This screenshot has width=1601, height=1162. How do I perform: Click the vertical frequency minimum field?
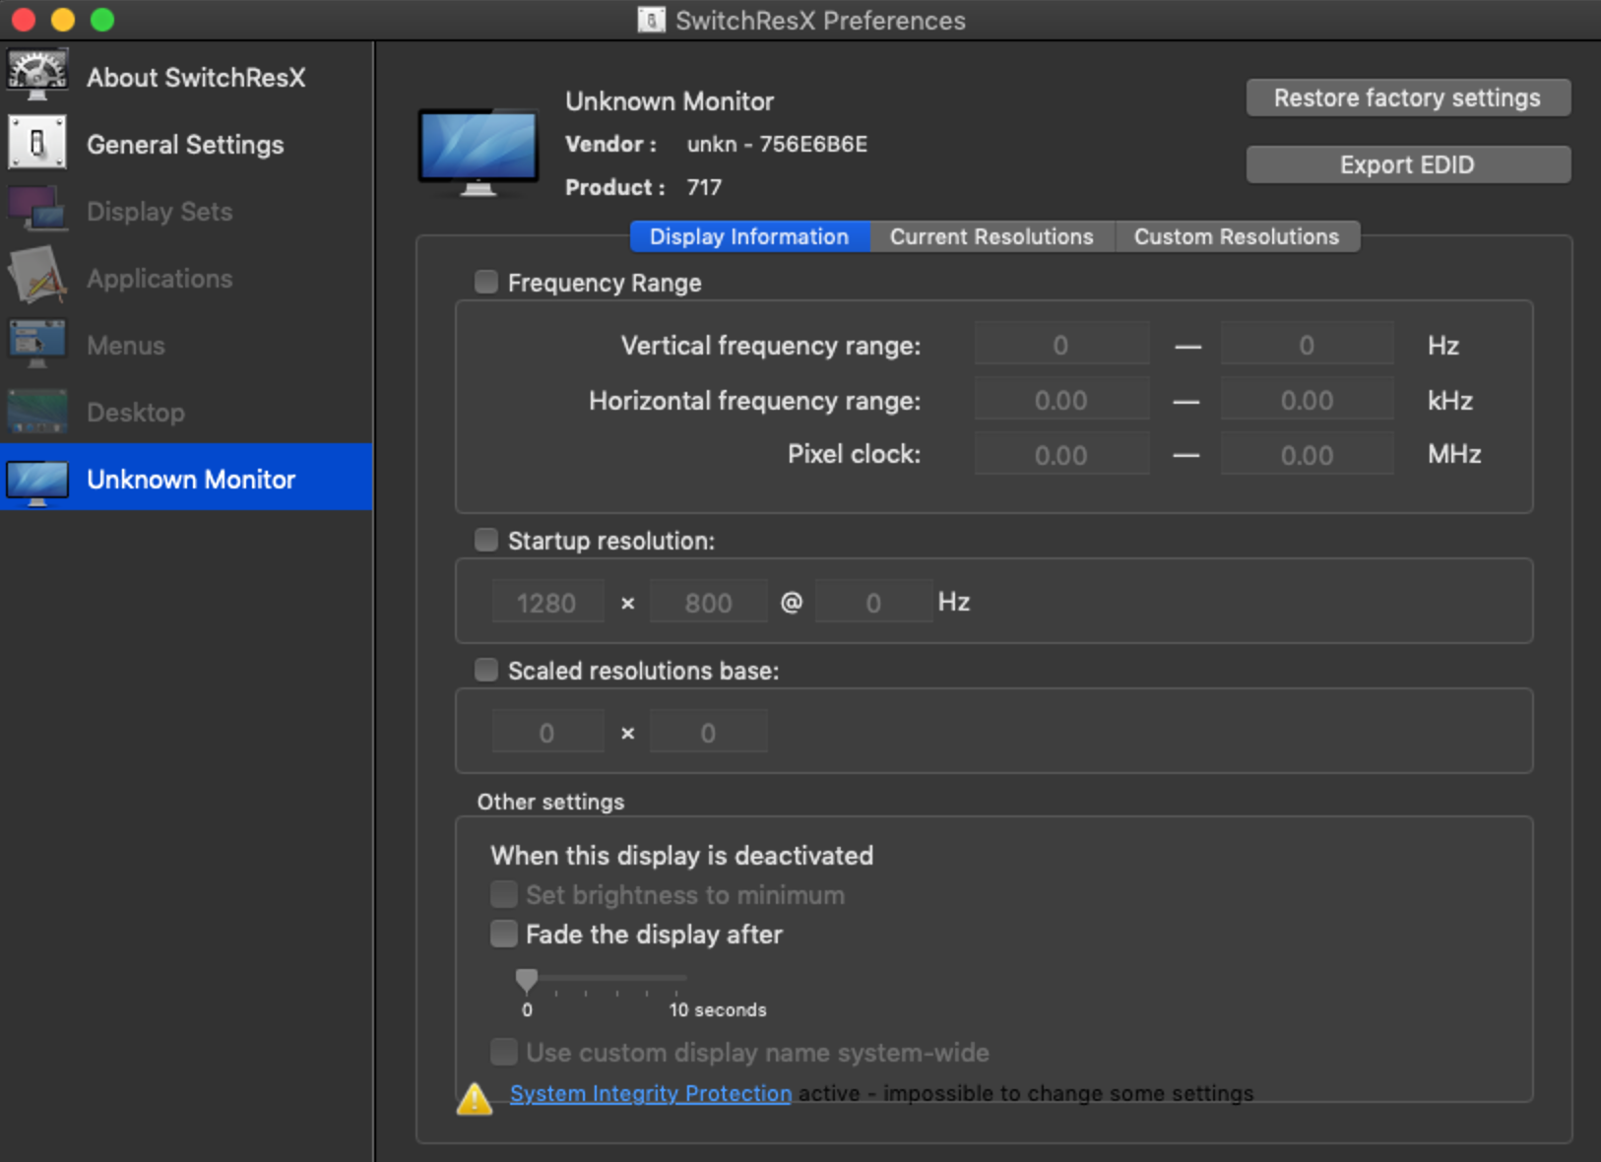[x=1061, y=345]
